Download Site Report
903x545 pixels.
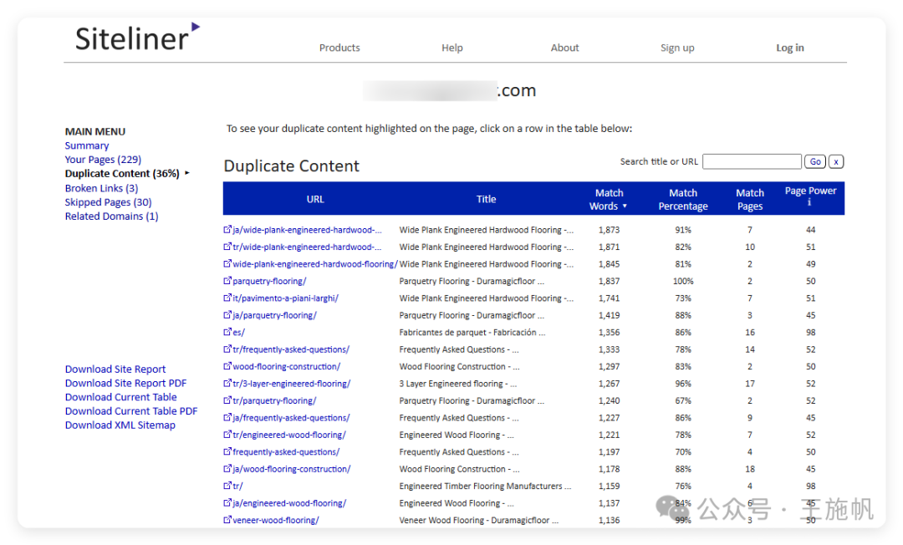115,369
